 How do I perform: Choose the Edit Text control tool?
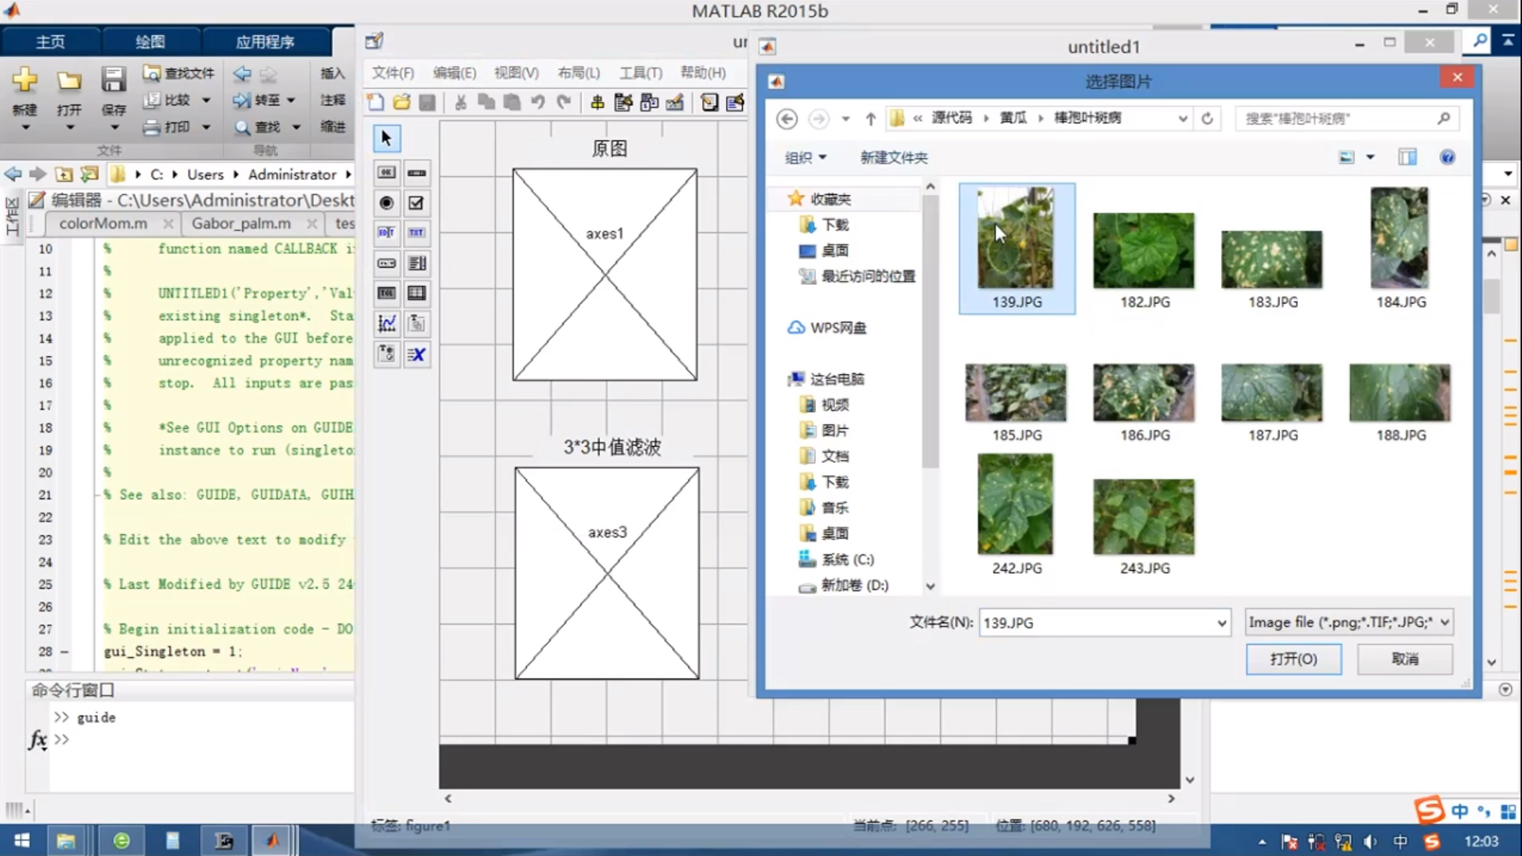click(x=386, y=232)
